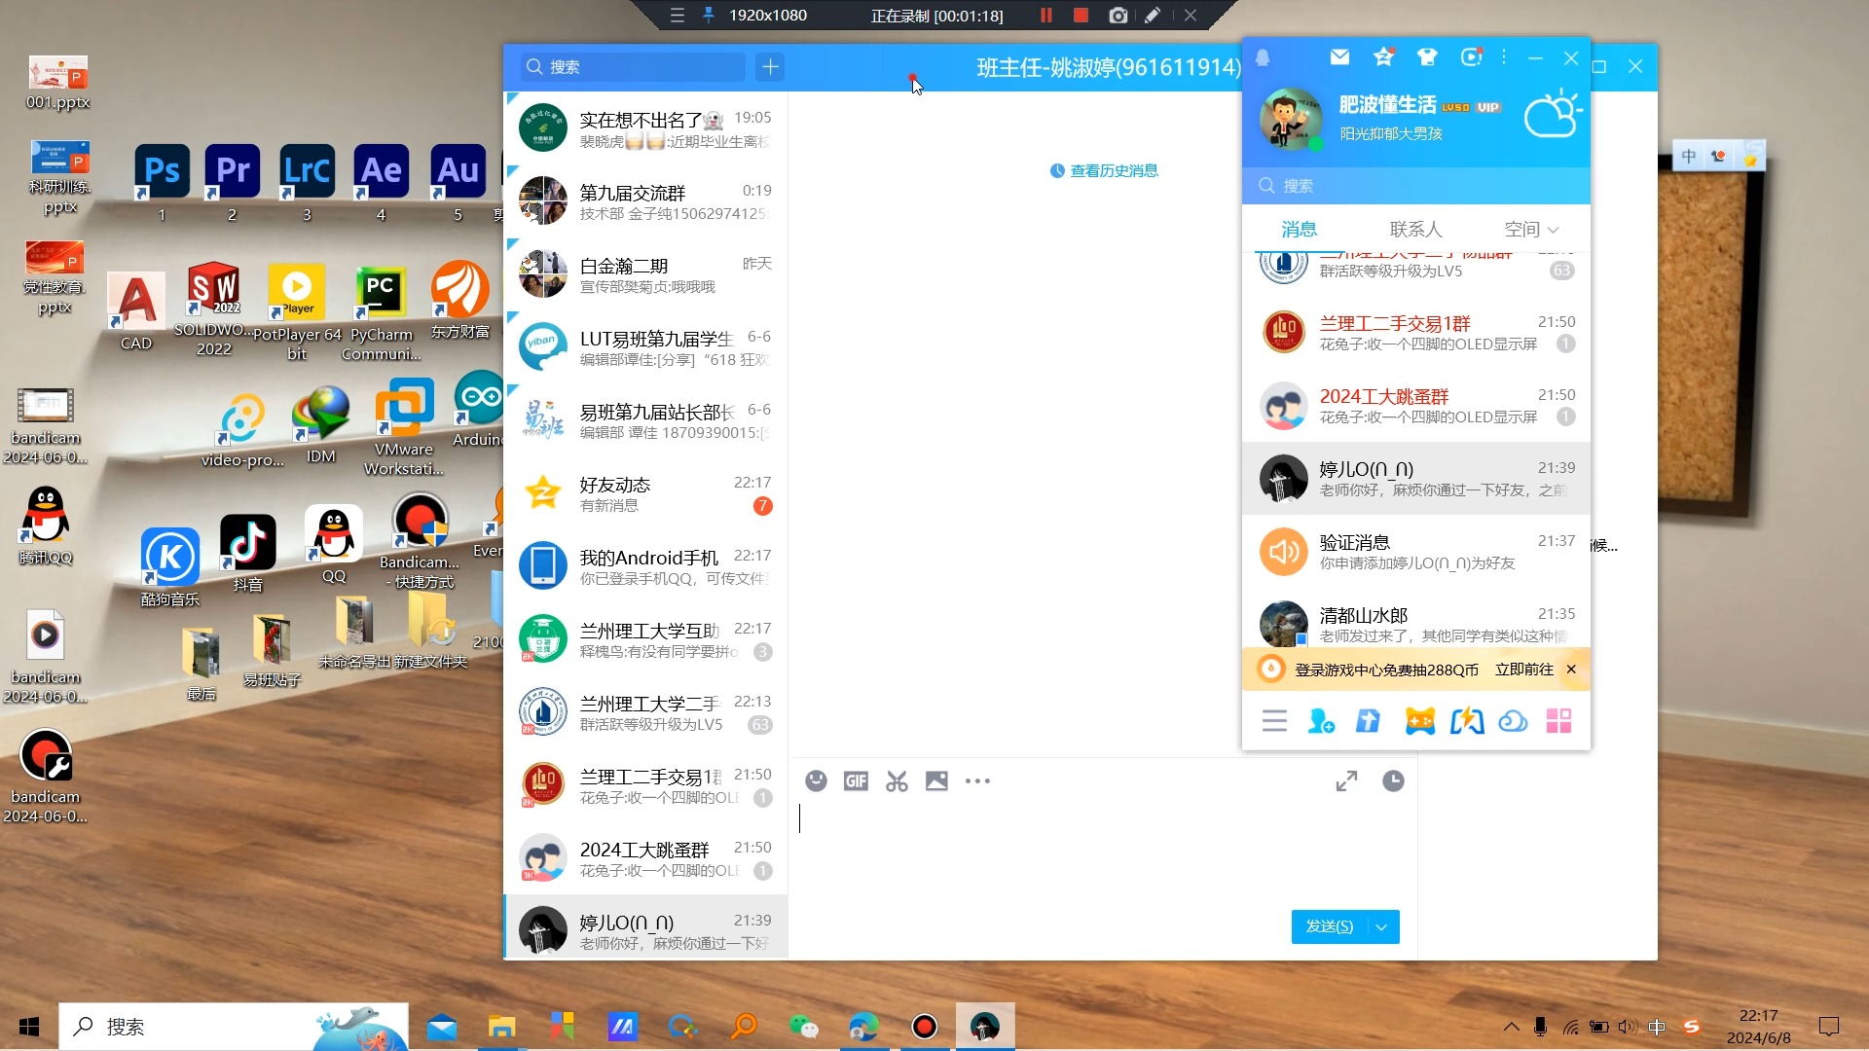The width and height of the screenshot is (1869, 1051).
Task: Open the emoji picker in chat toolbar
Action: (816, 781)
